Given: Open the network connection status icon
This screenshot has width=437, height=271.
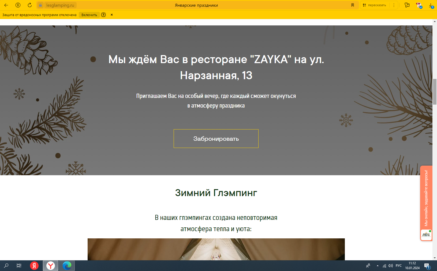Looking at the screenshot, I should 384,266.
